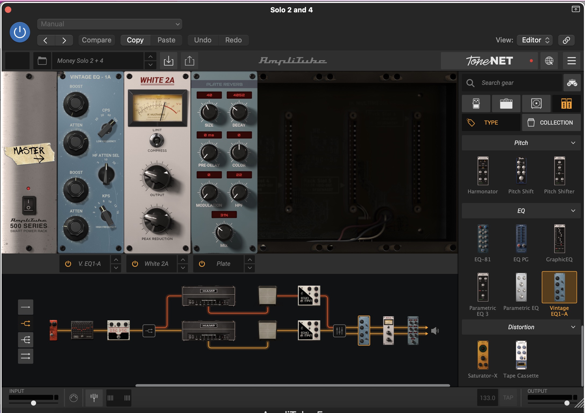Click the preset export share icon
Image resolution: width=585 pixels, height=413 pixels.
point(190,61)
